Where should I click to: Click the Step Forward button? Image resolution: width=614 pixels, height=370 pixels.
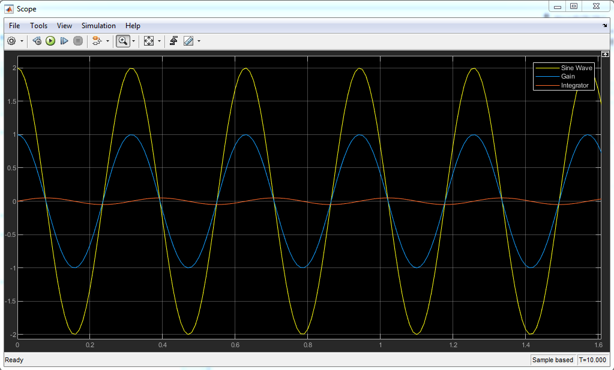click(64, 41)
